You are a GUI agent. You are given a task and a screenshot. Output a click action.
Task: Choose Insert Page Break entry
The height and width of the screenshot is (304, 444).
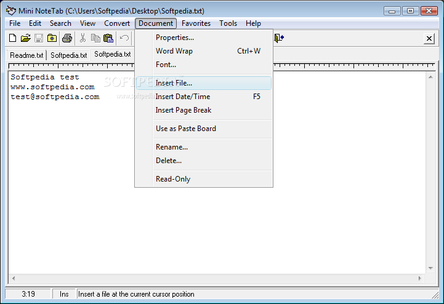tap(204, 110)
